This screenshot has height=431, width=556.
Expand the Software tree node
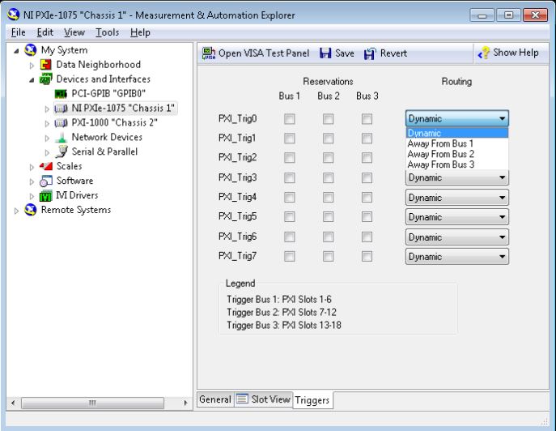pos(32,181)
